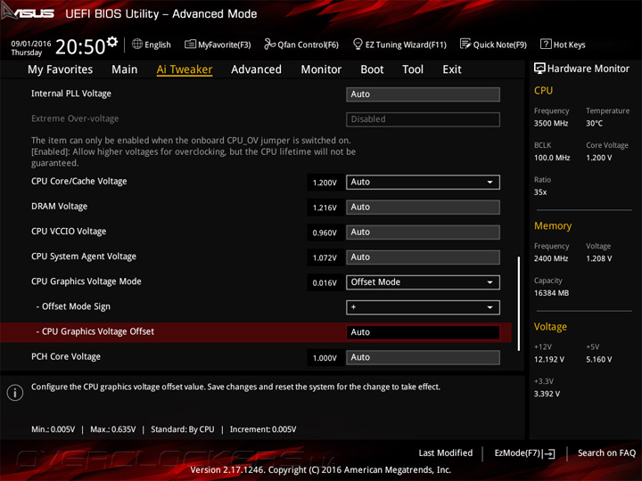Click the Qfan Control fan icon
This screenshot has height=481, width=642.
pos(269,44)
